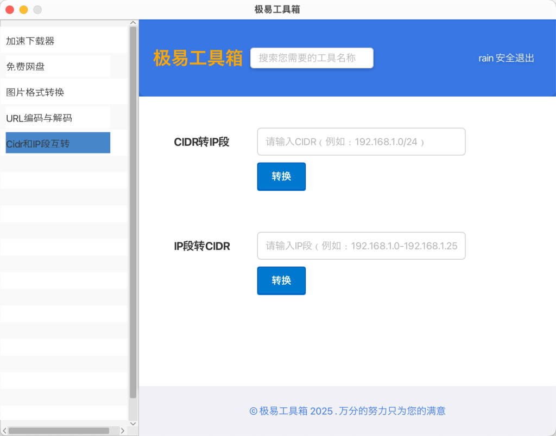556x436 pixels.
Task: Click the CIDR input field
Action: click(x=361, y=142)
